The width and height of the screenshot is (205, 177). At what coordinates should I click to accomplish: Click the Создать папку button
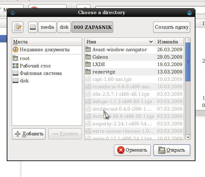[x=171, y=27]
